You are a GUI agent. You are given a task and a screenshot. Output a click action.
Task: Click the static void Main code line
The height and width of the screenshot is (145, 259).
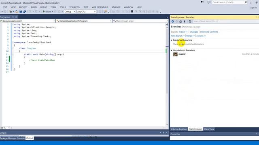tap(44, 54)
